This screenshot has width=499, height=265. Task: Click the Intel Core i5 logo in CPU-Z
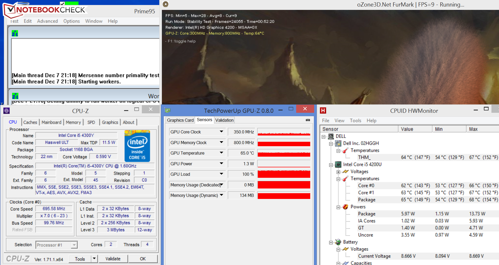click(x=137, y=146)
